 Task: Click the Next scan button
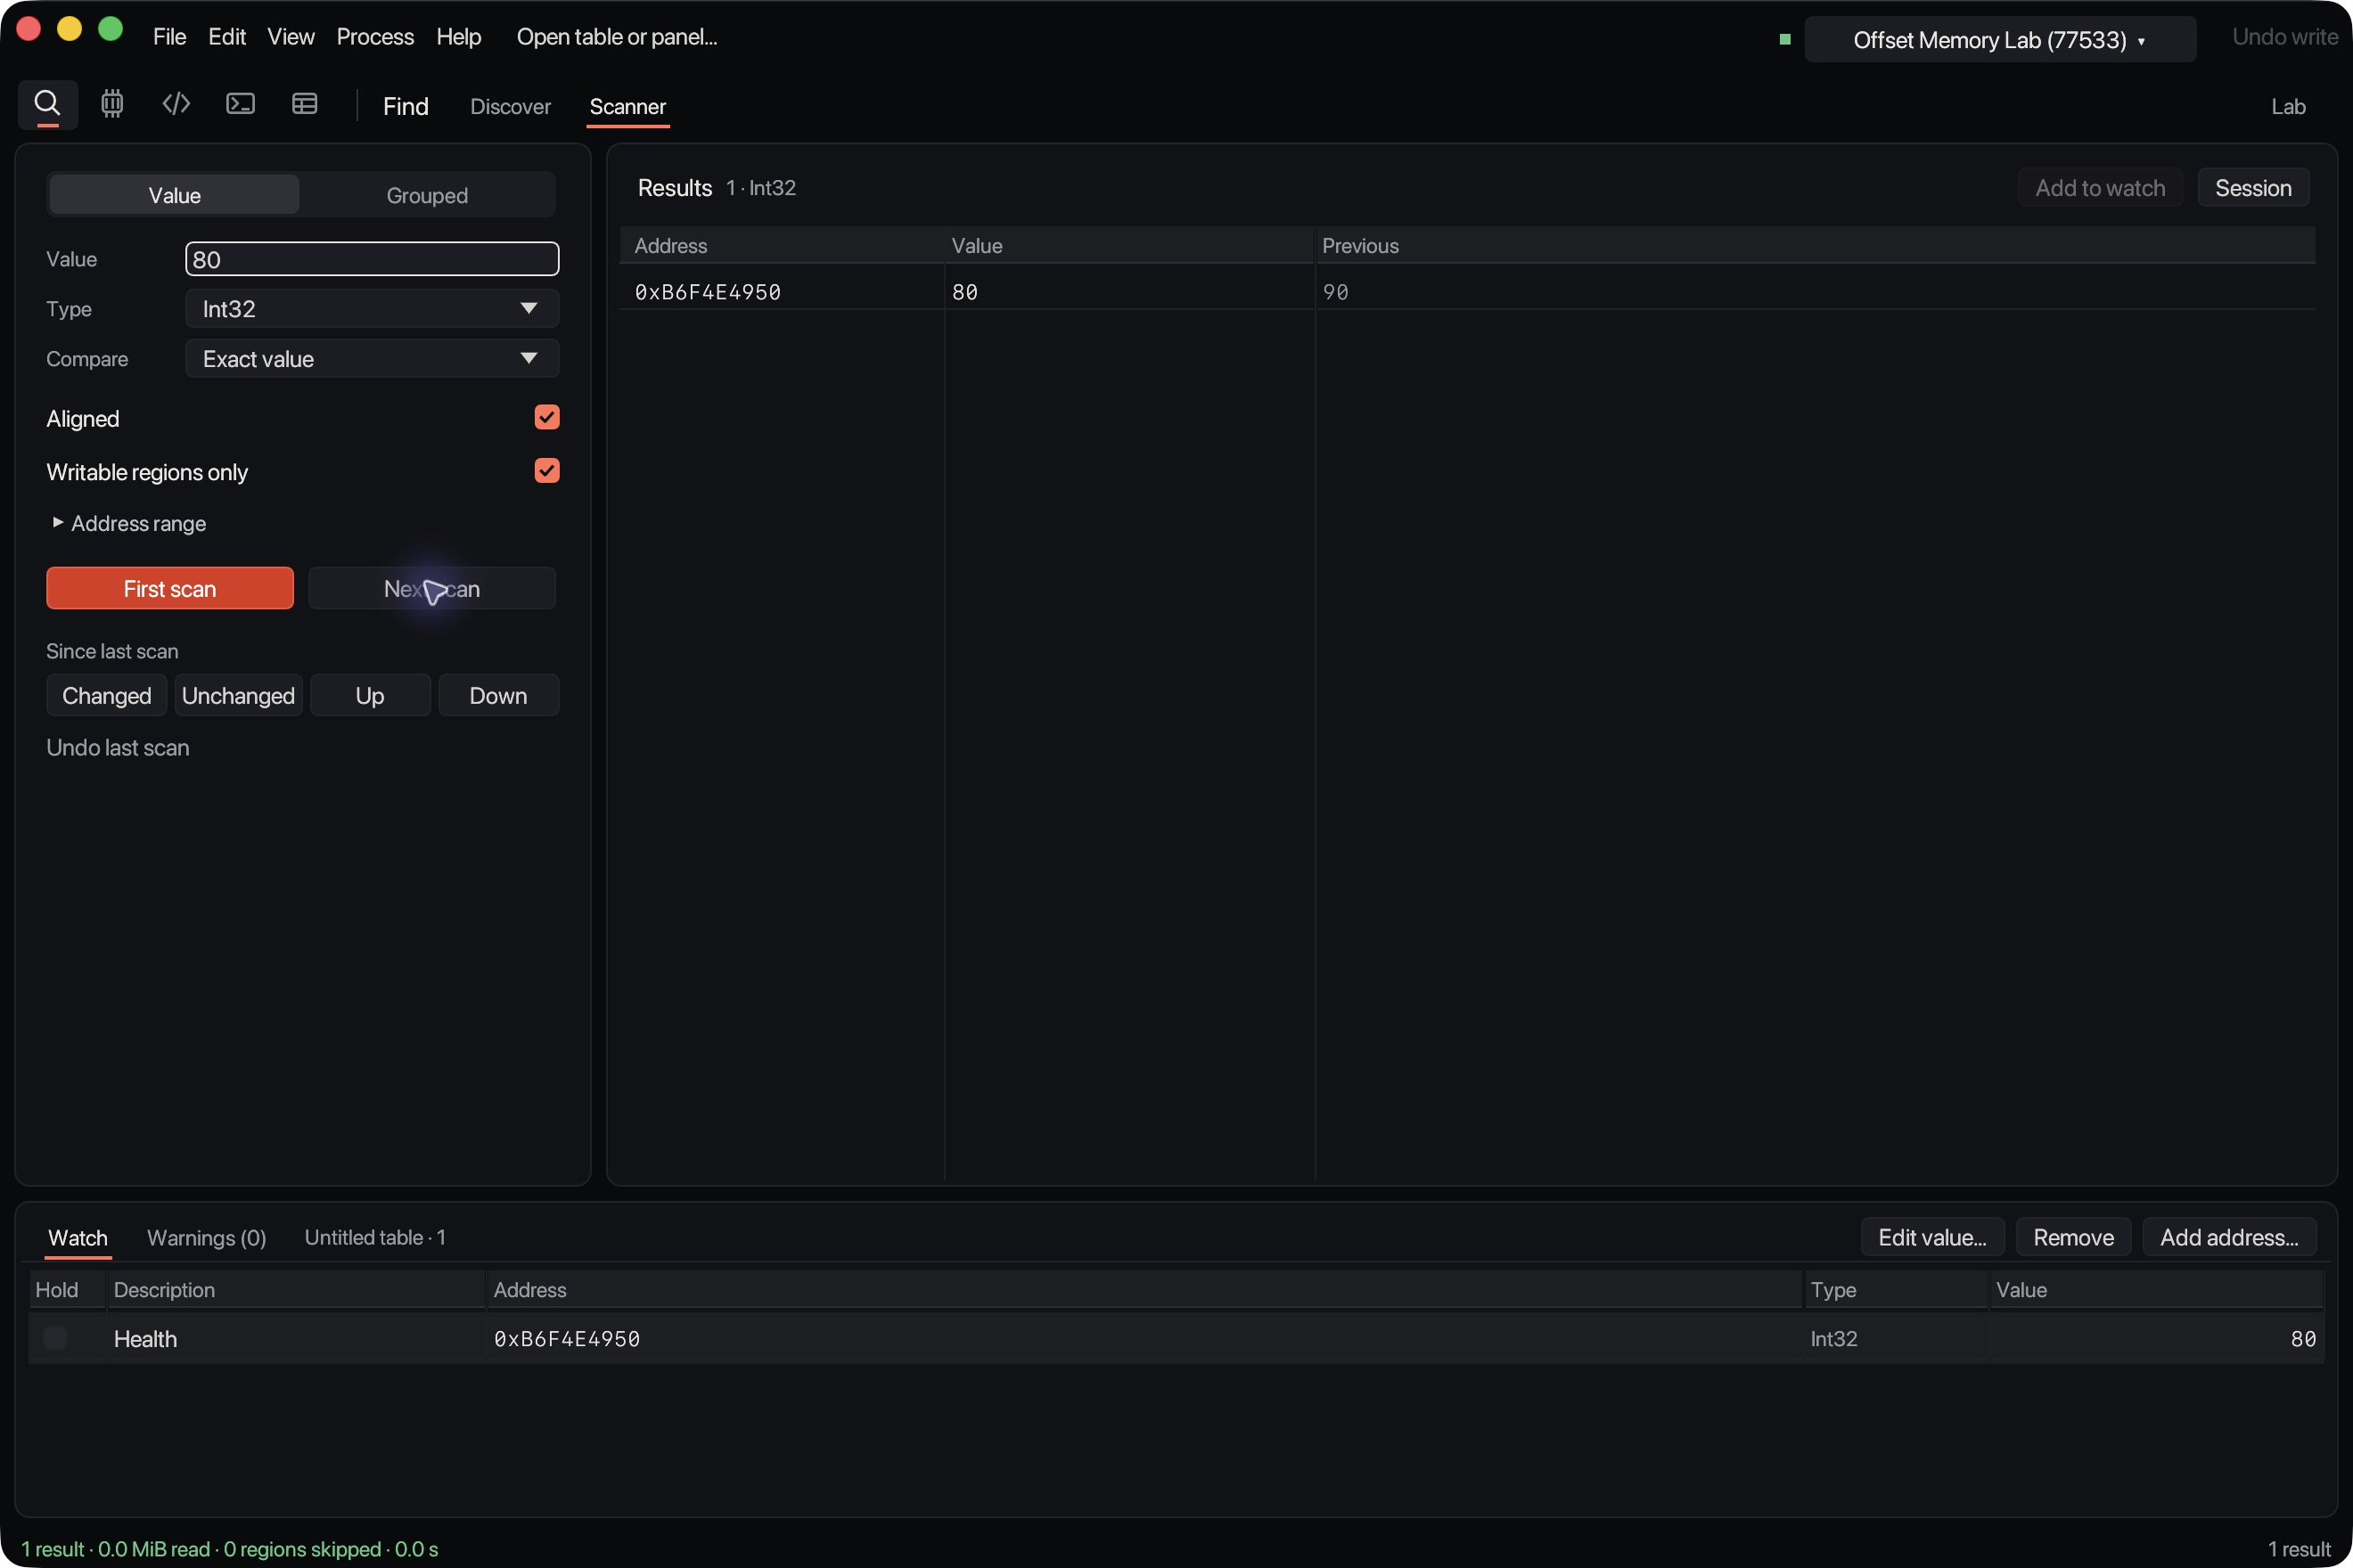431,588
